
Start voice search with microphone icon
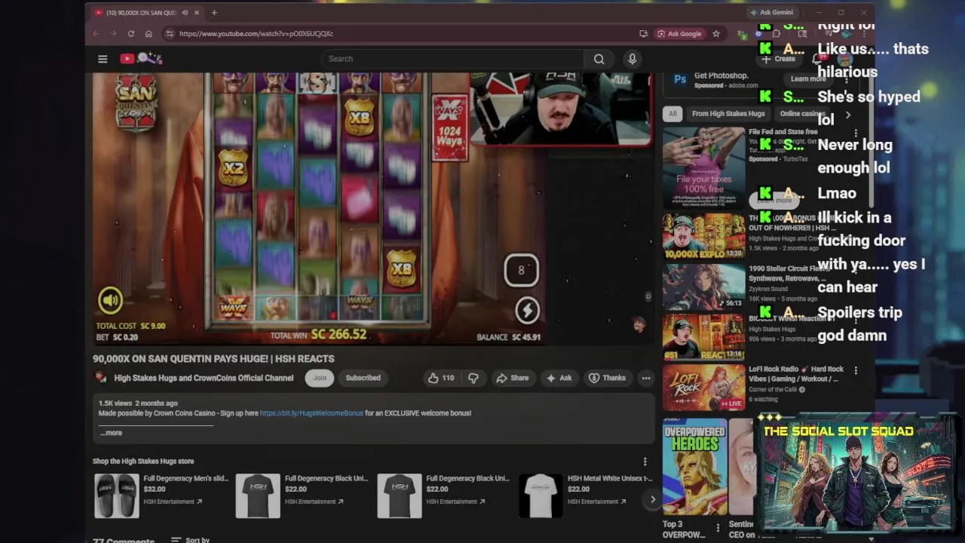[x=632, y=59]
